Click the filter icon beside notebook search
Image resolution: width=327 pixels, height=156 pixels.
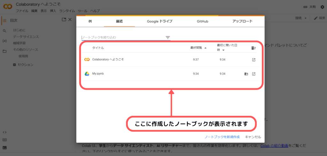(168, 38)
